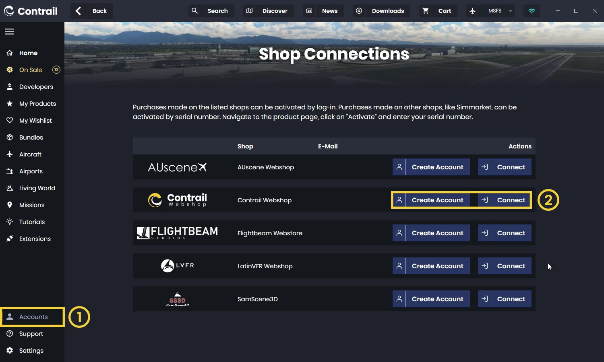Click the airplane simulator icon
This screenshot has width=604, height=362.
pyautogui.click(x=473, y=11)
